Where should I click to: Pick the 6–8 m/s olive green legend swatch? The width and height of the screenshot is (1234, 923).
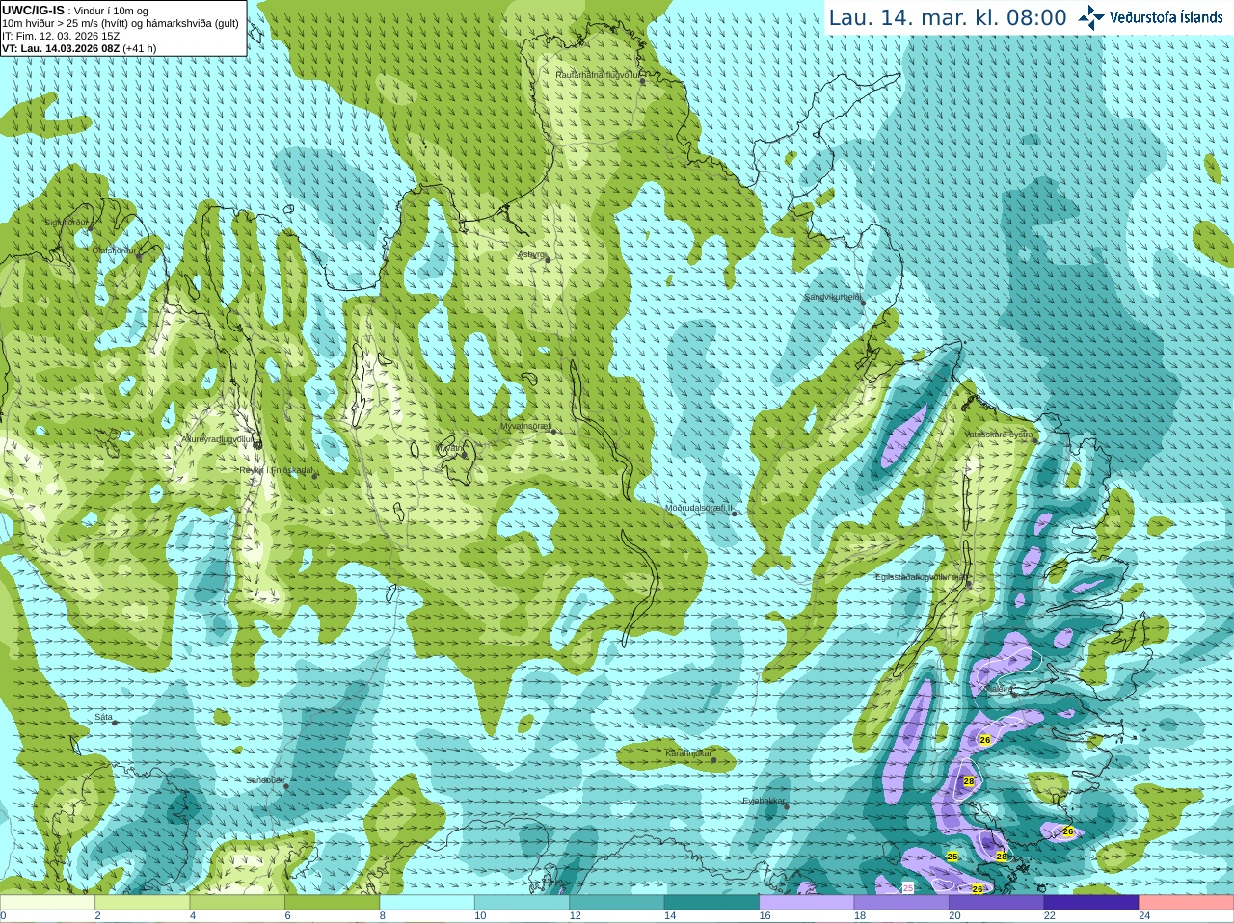[x=333, y=903]
